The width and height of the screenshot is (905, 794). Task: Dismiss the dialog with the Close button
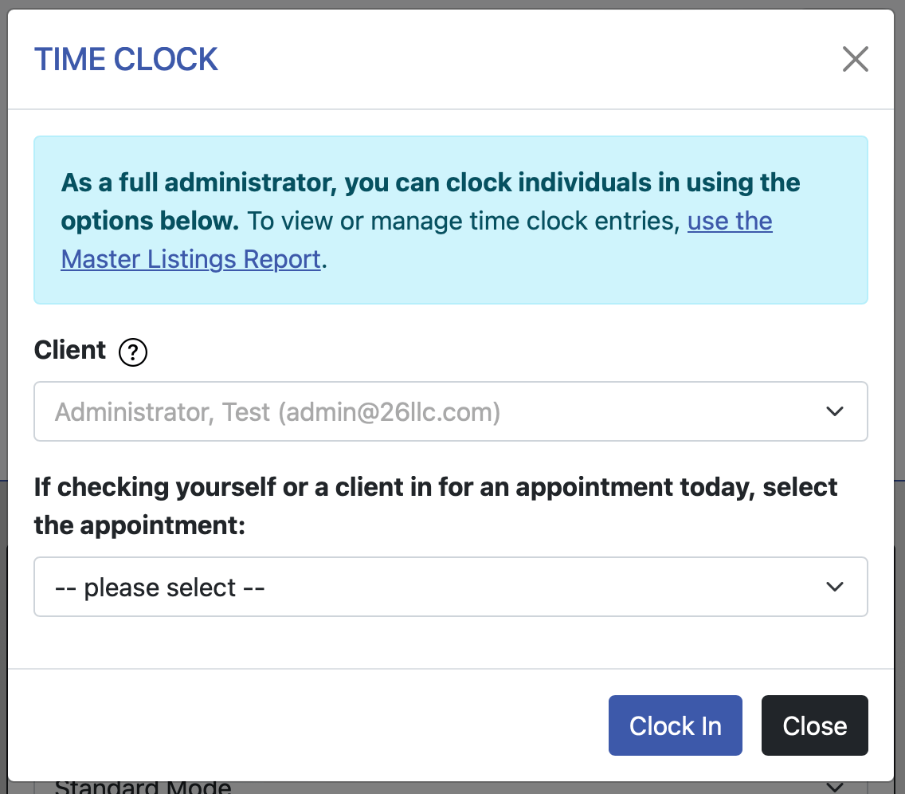point(814,725)
